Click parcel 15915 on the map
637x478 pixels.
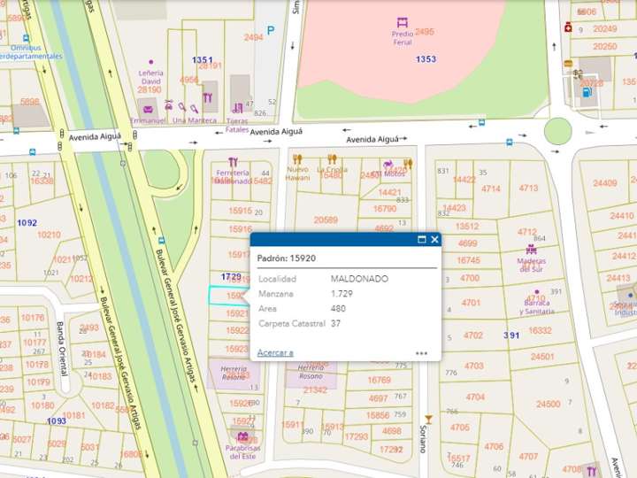point(240,211)
